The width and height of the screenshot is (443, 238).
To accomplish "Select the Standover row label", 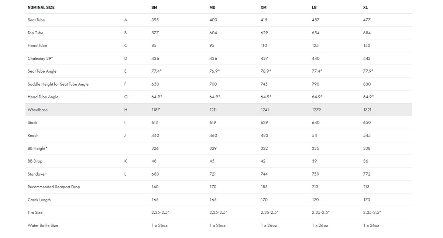I will point(37,174).
